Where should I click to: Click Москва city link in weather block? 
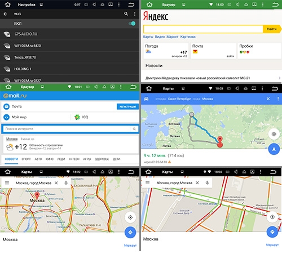(x=12, y=139)
